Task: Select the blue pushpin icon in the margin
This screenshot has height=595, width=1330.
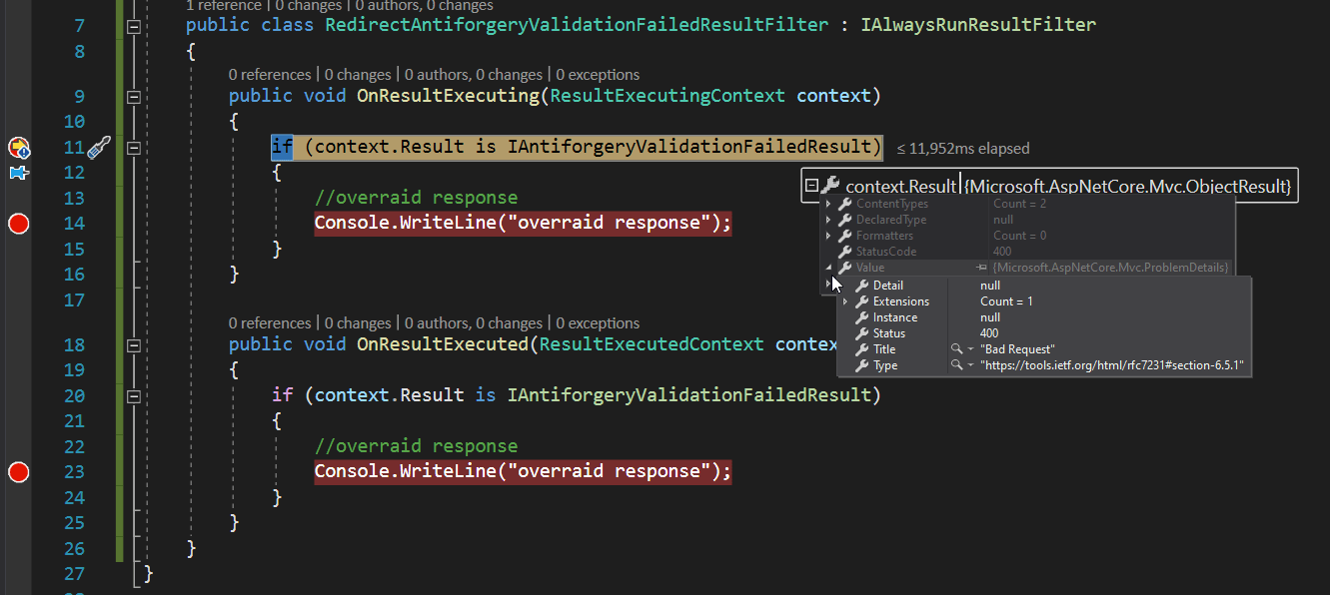Action: [x=15, y=173]
